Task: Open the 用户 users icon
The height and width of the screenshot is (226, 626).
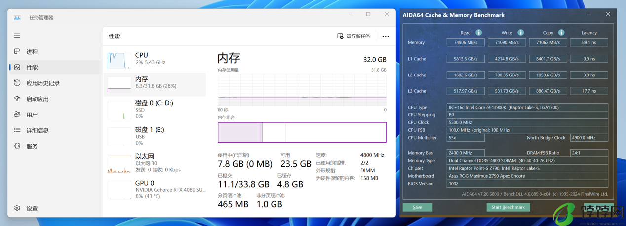Action: [17, 114]
